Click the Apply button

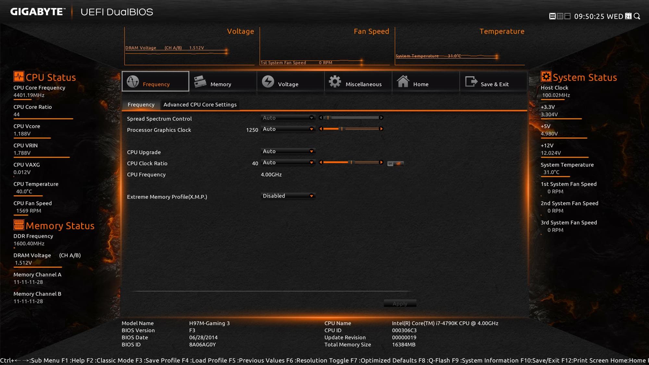400,304
